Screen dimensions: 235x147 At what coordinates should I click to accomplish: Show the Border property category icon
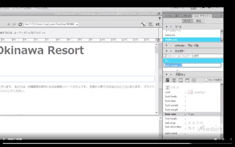tap(181, 80)
